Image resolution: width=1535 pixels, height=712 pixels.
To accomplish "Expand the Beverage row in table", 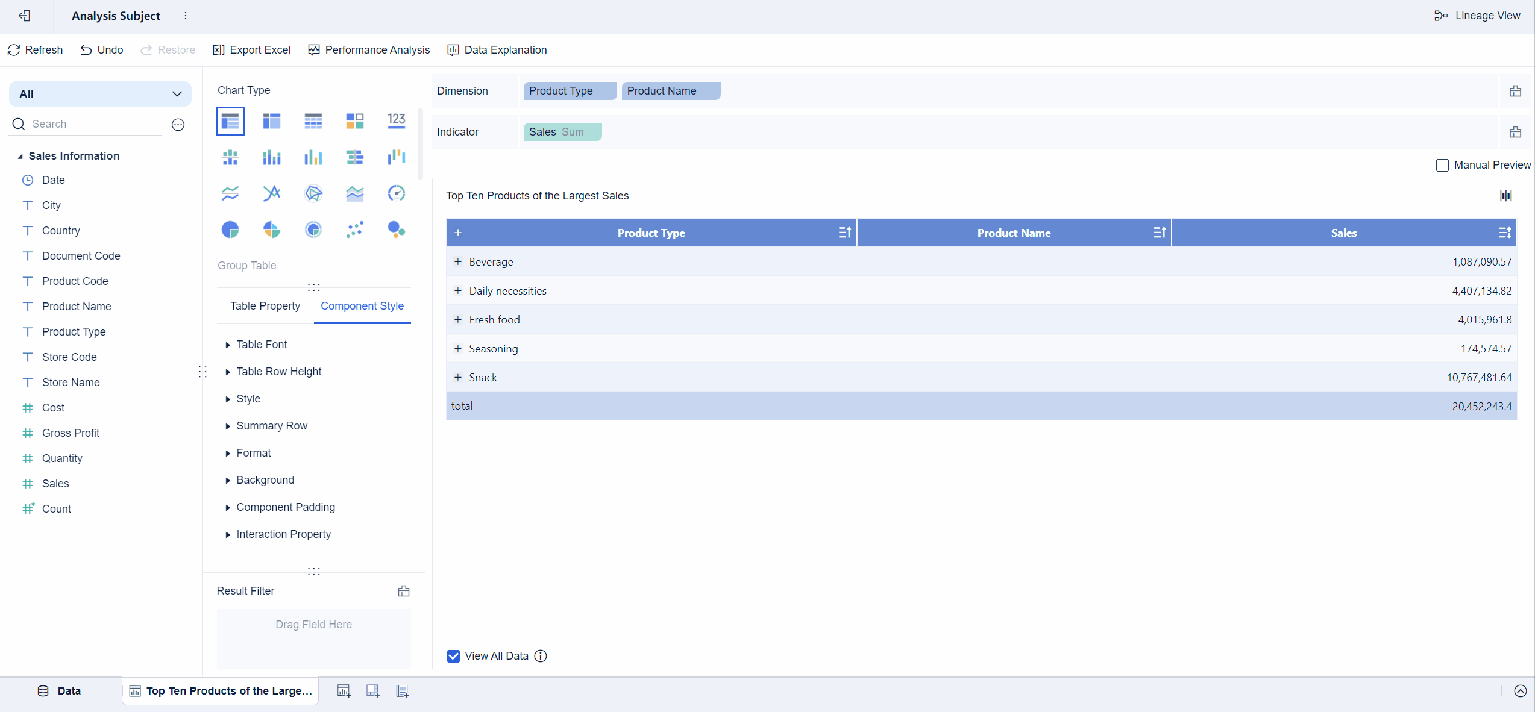I will (x=458, y=262).
